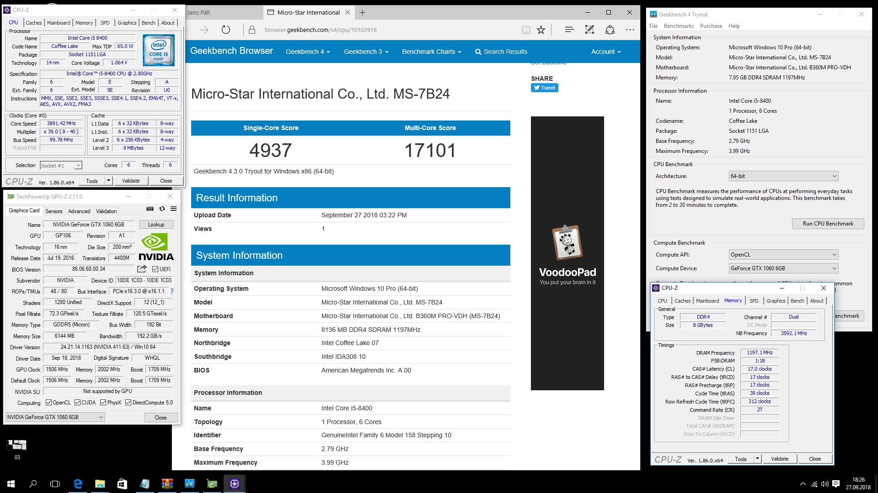Toggle the PhysX computing checkbox
The image size is (878, 493).
[103, 403]
